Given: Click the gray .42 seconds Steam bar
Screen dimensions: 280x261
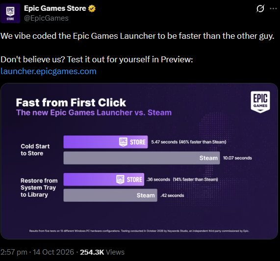Looking at the screenshot, I should tap(110, 195).
